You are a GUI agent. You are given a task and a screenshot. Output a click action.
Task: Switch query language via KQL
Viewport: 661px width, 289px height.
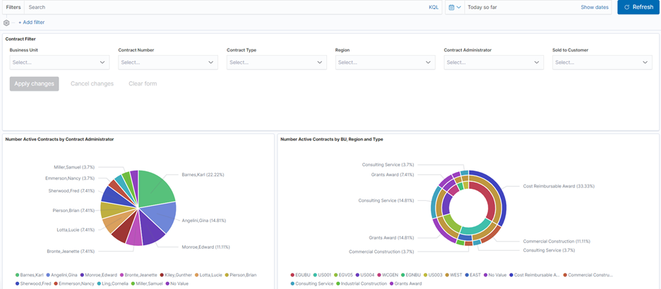(x=434, y=7)
